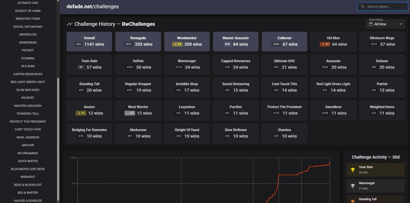Select the Social Distancing 15 wins card
This screenshot has width=410, height=203.
tap(236, 87)
